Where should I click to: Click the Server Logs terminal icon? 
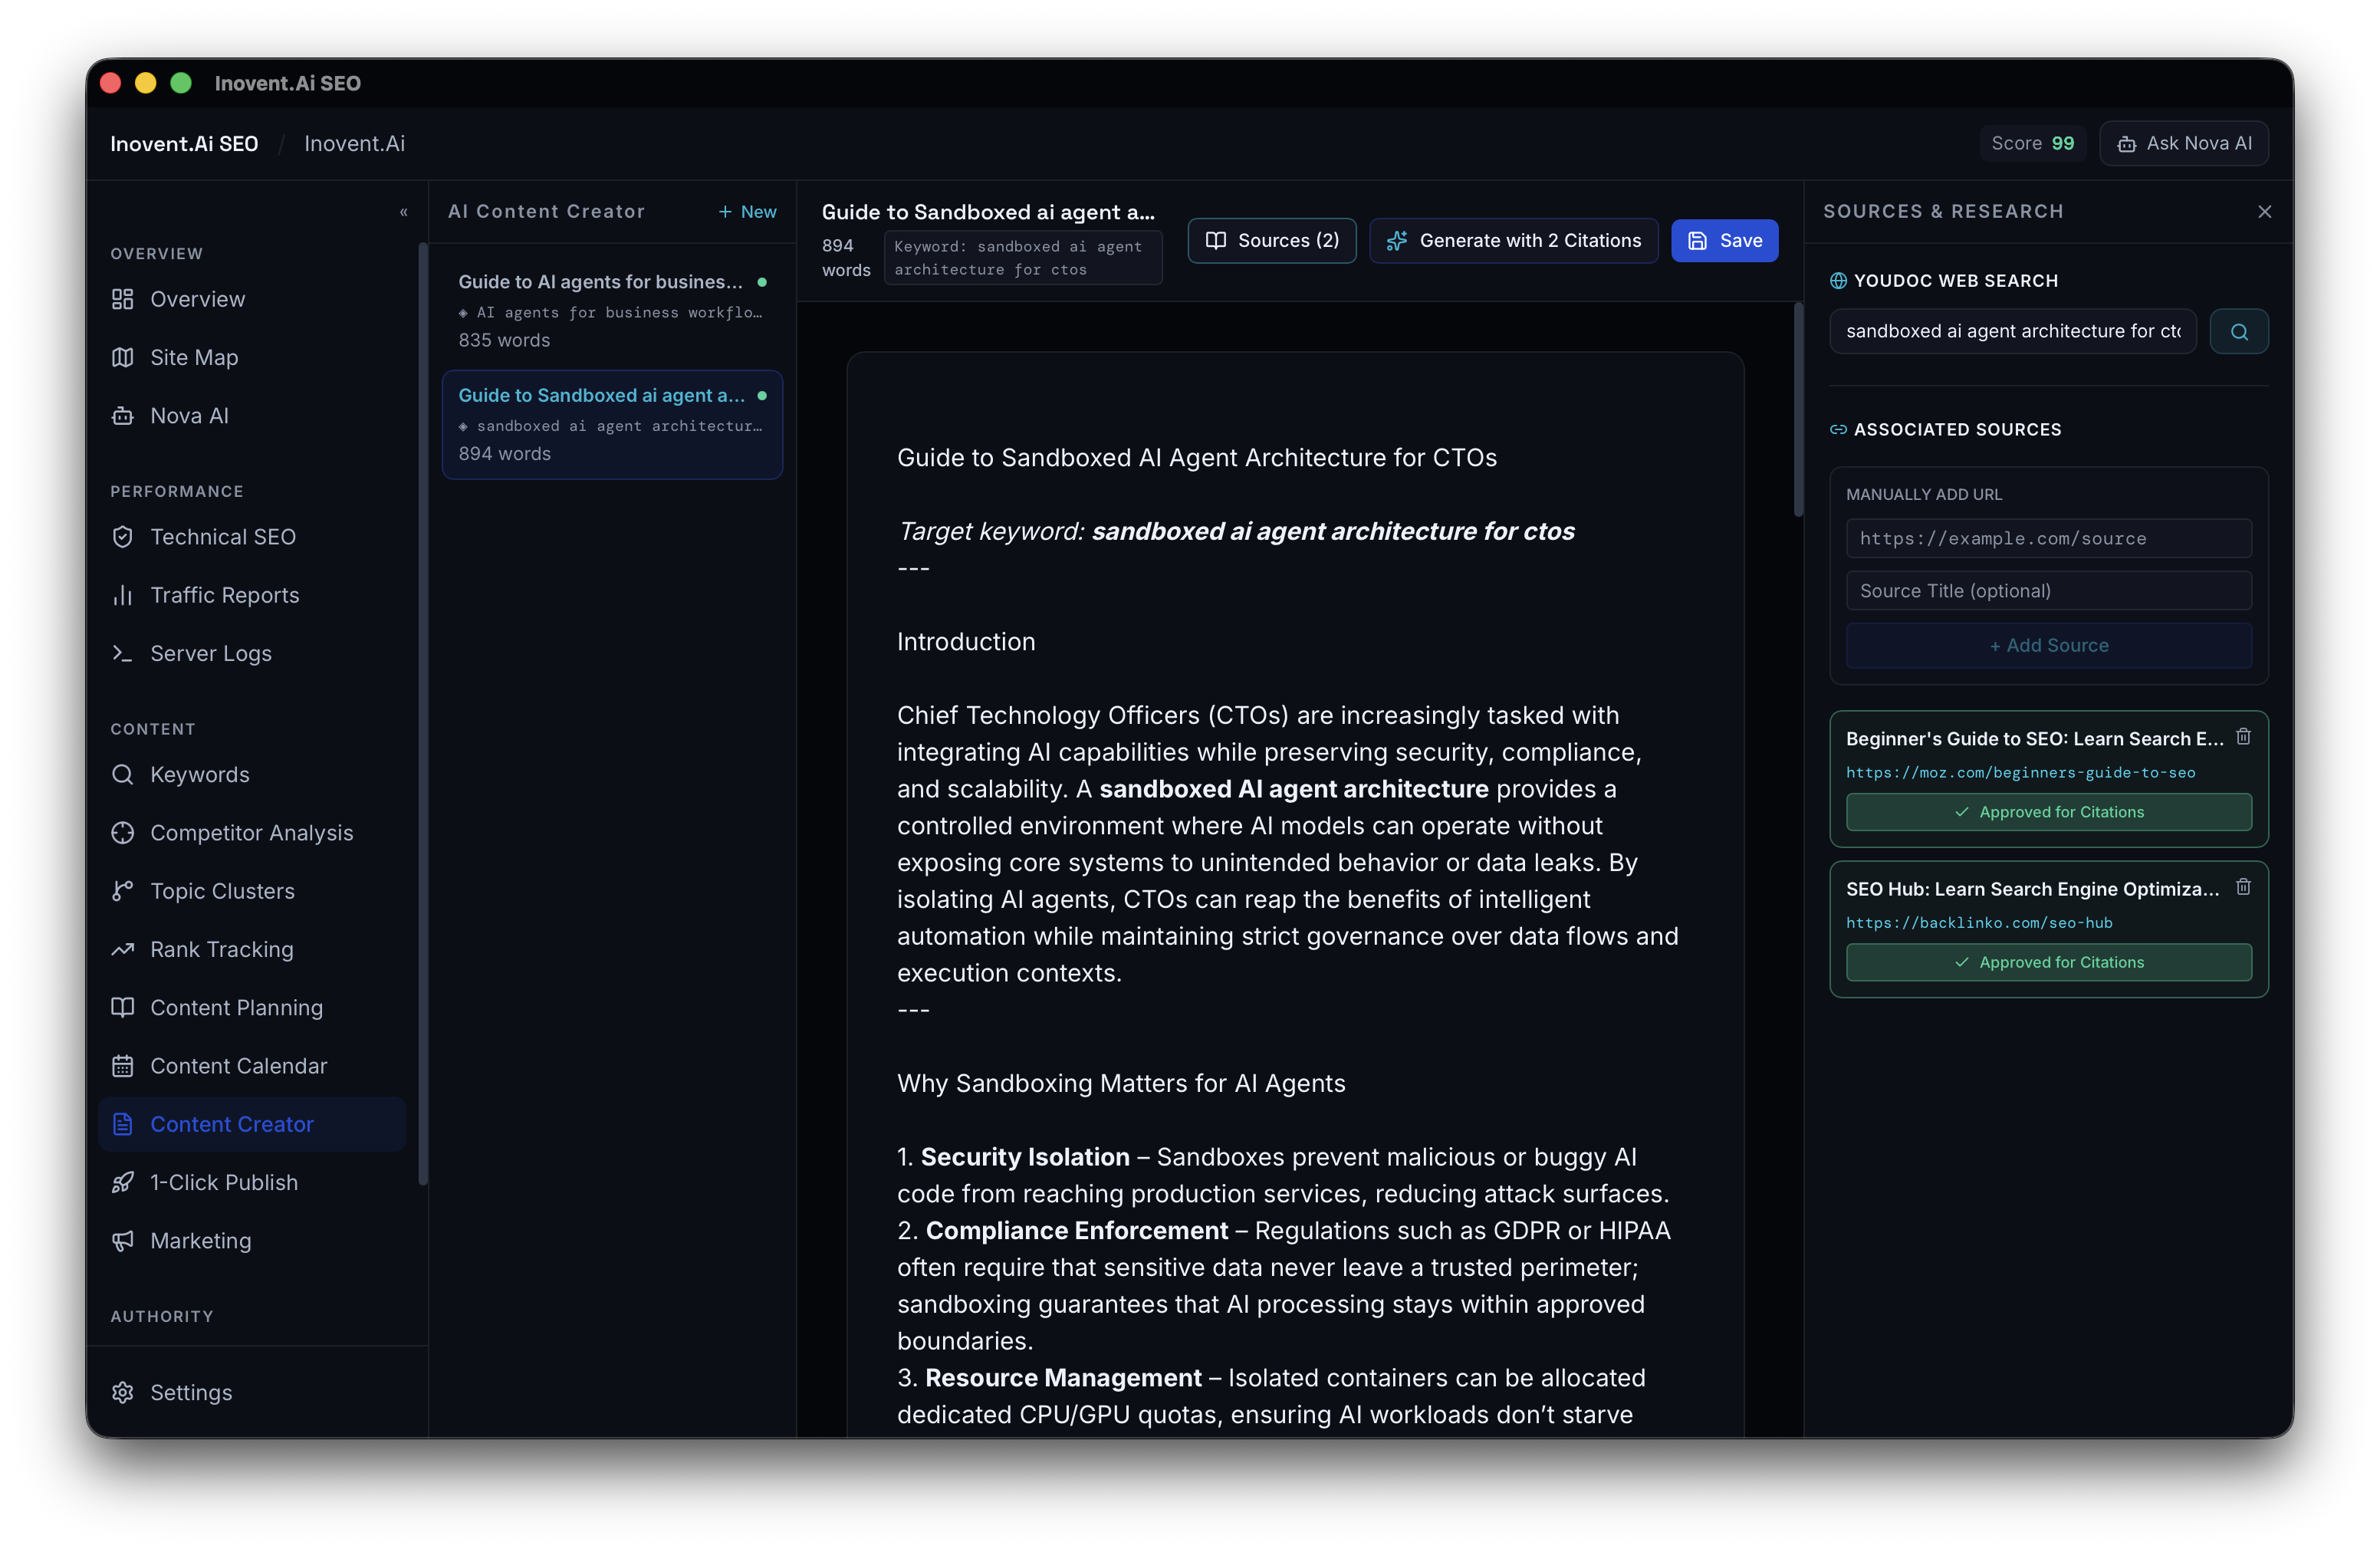click(x=122, y=653)
